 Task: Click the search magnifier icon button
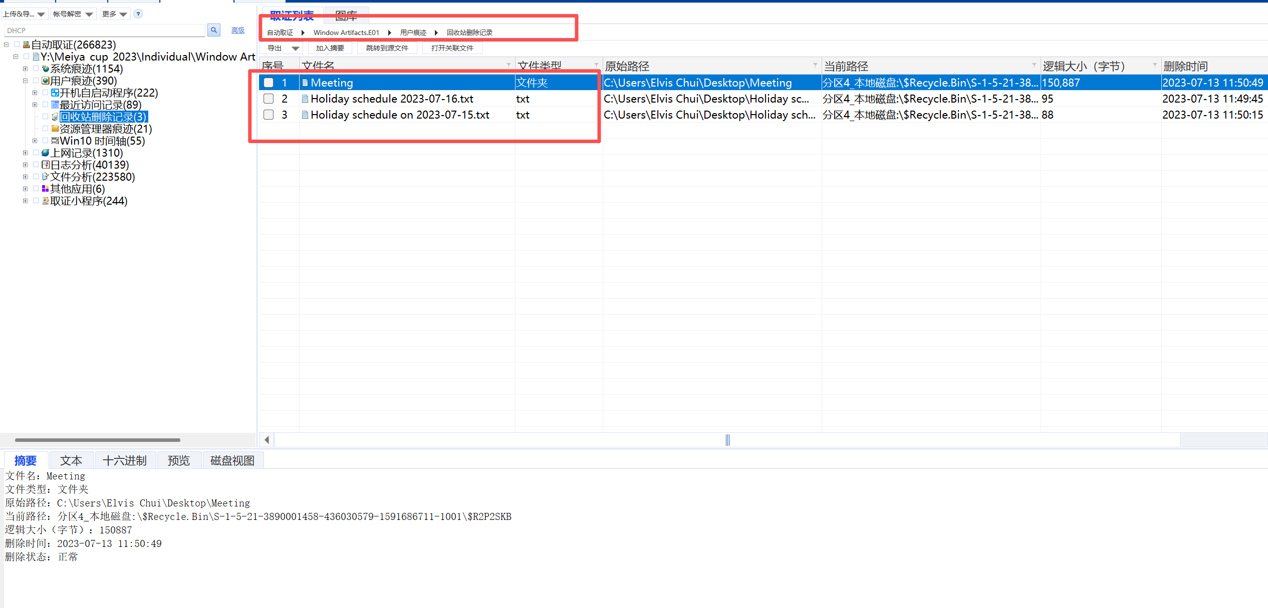213,31
